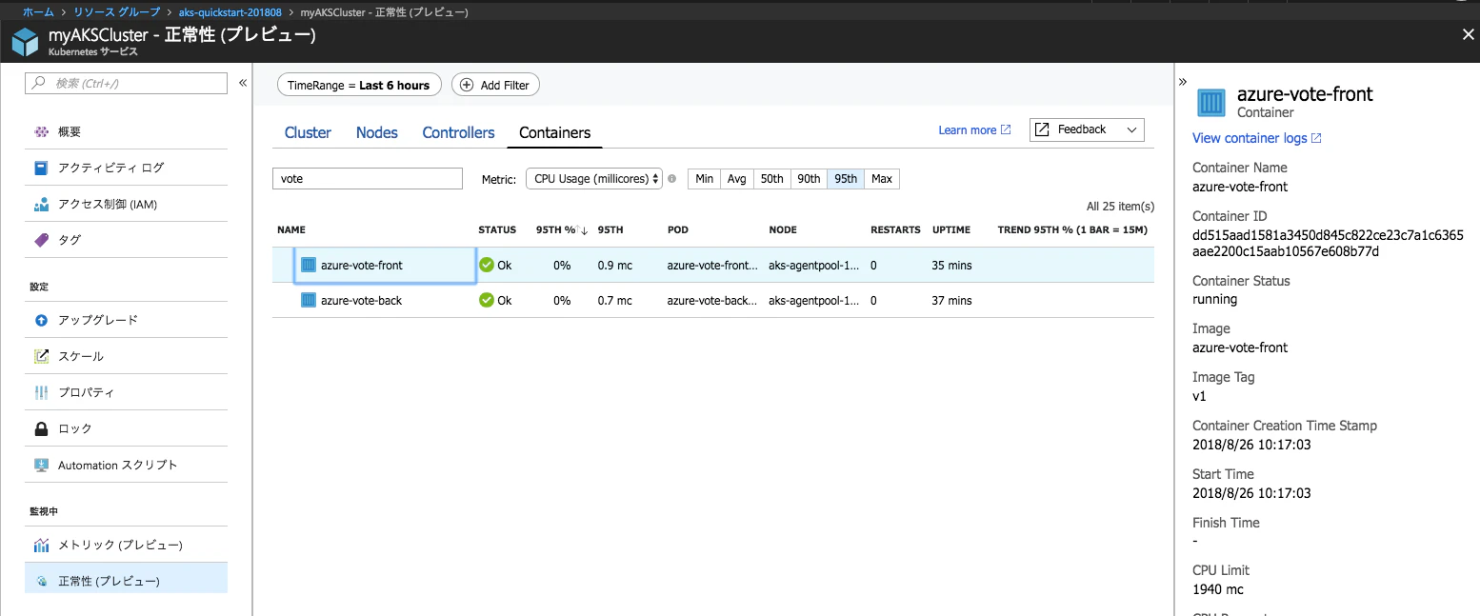Select the 90th percentile option

[809, 179]
